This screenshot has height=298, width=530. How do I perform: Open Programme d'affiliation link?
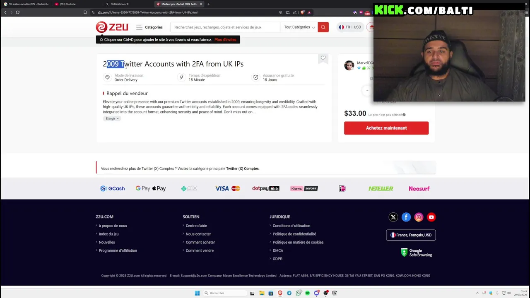coord(118,251)
